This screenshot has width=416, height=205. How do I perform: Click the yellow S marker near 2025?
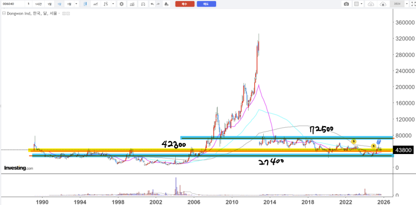point(373,146)
